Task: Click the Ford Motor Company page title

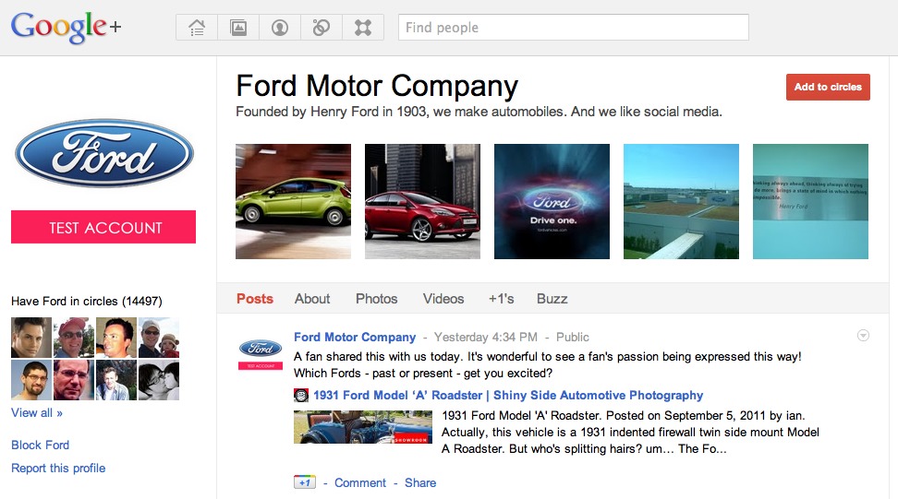Action: (377, 86)
